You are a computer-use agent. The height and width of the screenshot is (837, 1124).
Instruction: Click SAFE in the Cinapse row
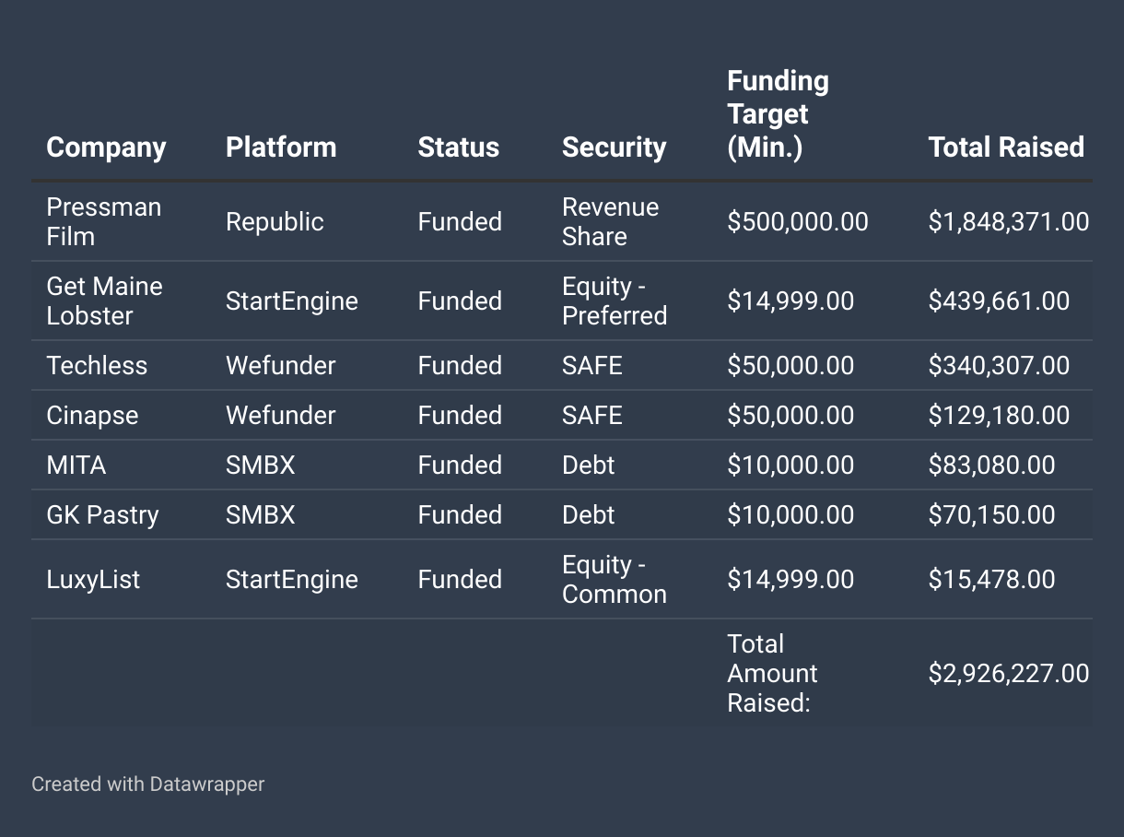tap(592, 415)
